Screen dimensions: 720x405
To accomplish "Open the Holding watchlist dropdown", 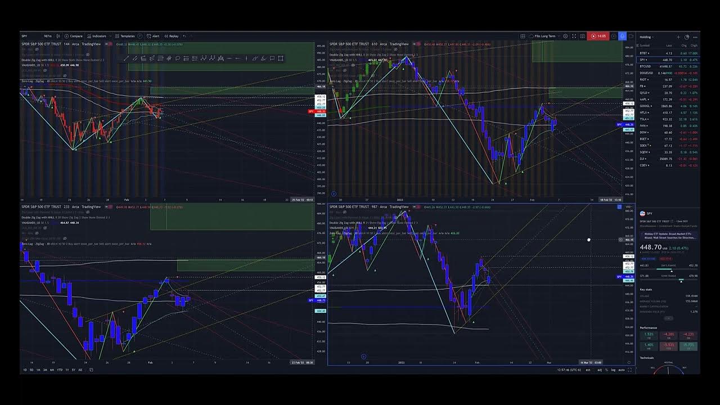I will tap(646, 37).
